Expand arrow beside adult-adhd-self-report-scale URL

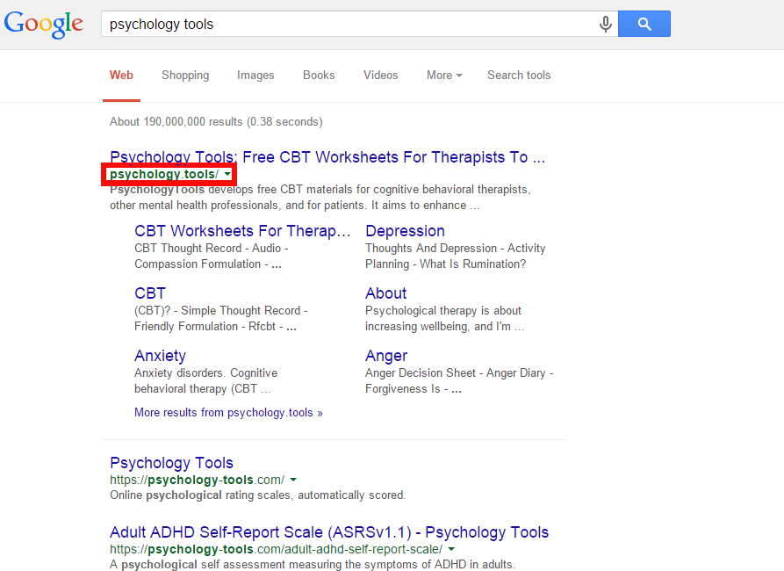(451, 549)
